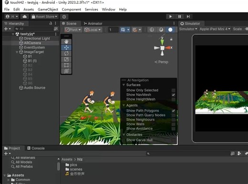
Task: Open the version control circle icon
Action: [64, 17]
